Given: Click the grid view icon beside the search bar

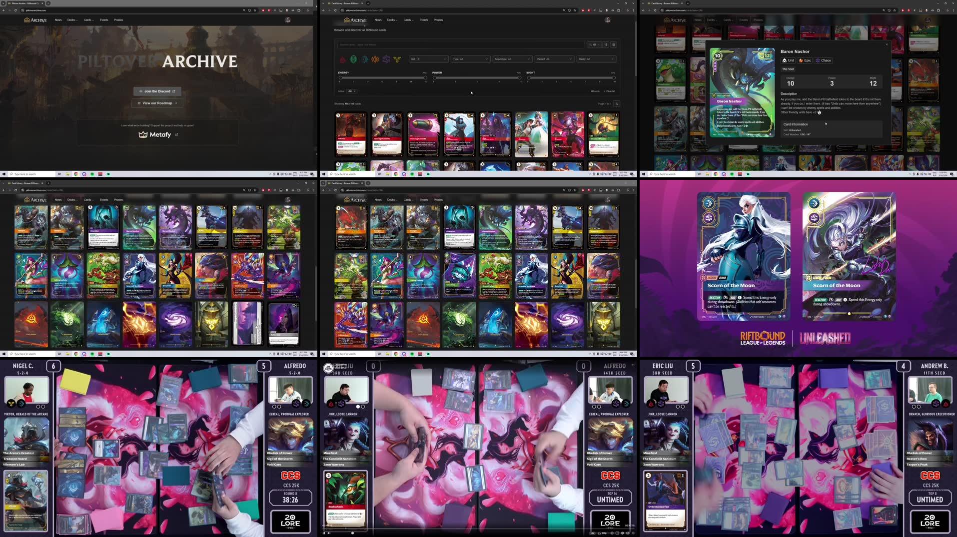Looking at the screenshot, I should click(614, 44).
